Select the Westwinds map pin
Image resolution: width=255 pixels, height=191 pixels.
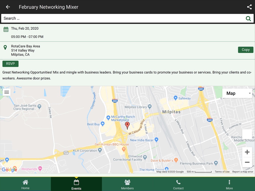coord(40,168)
